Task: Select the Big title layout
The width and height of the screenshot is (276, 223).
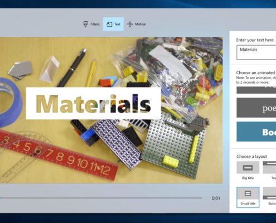Action: pyautogui.click(x=248, y=171)
